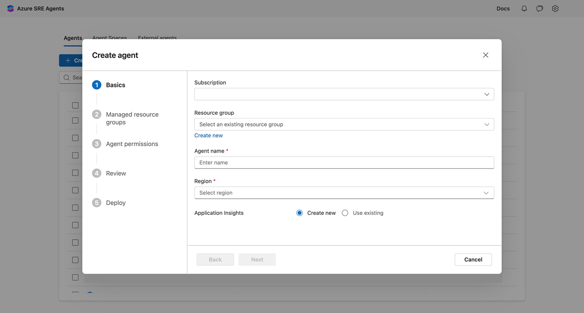Click the search magnifier icon
Screen dimensions: 584x313
(x=67, y=77)
